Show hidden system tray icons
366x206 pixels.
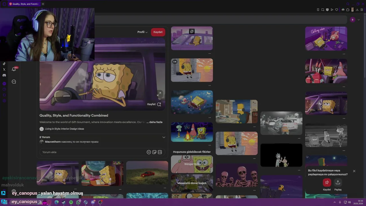click(x=335, y=202)
